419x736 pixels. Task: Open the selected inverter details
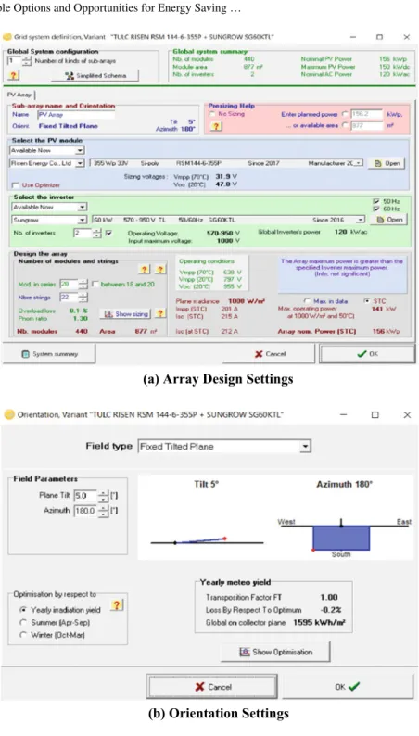coord(387,220)
